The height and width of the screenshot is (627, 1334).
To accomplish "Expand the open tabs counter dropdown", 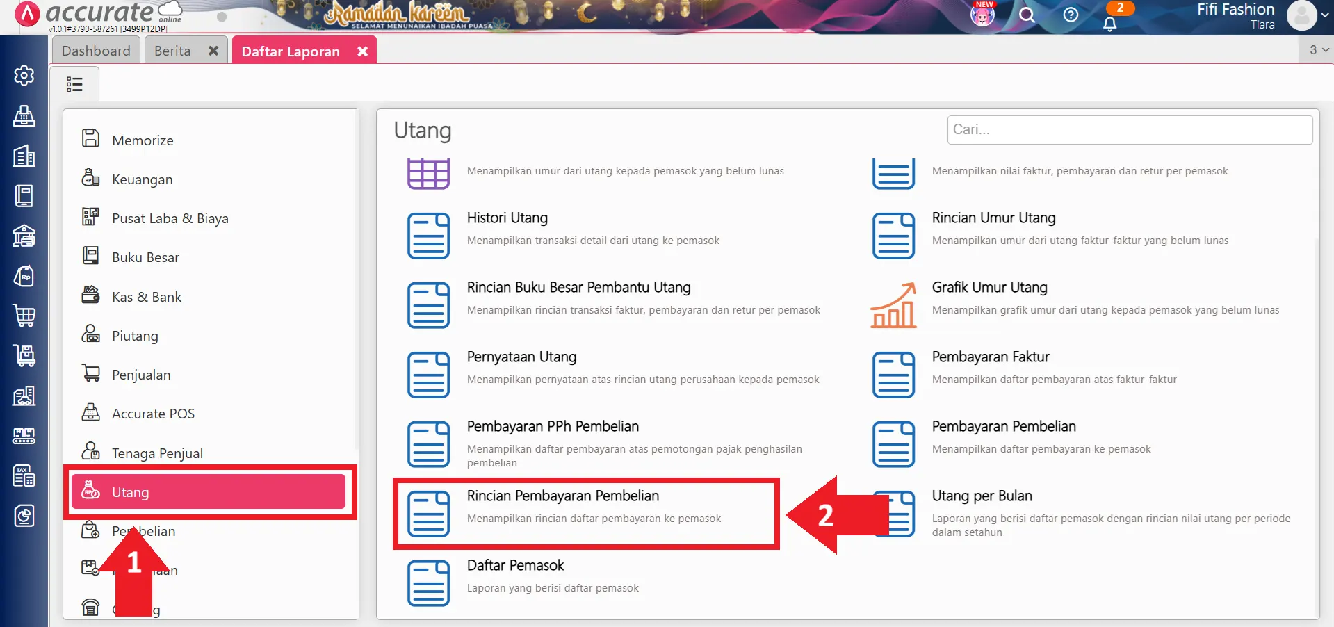I will coord(1318,50).
